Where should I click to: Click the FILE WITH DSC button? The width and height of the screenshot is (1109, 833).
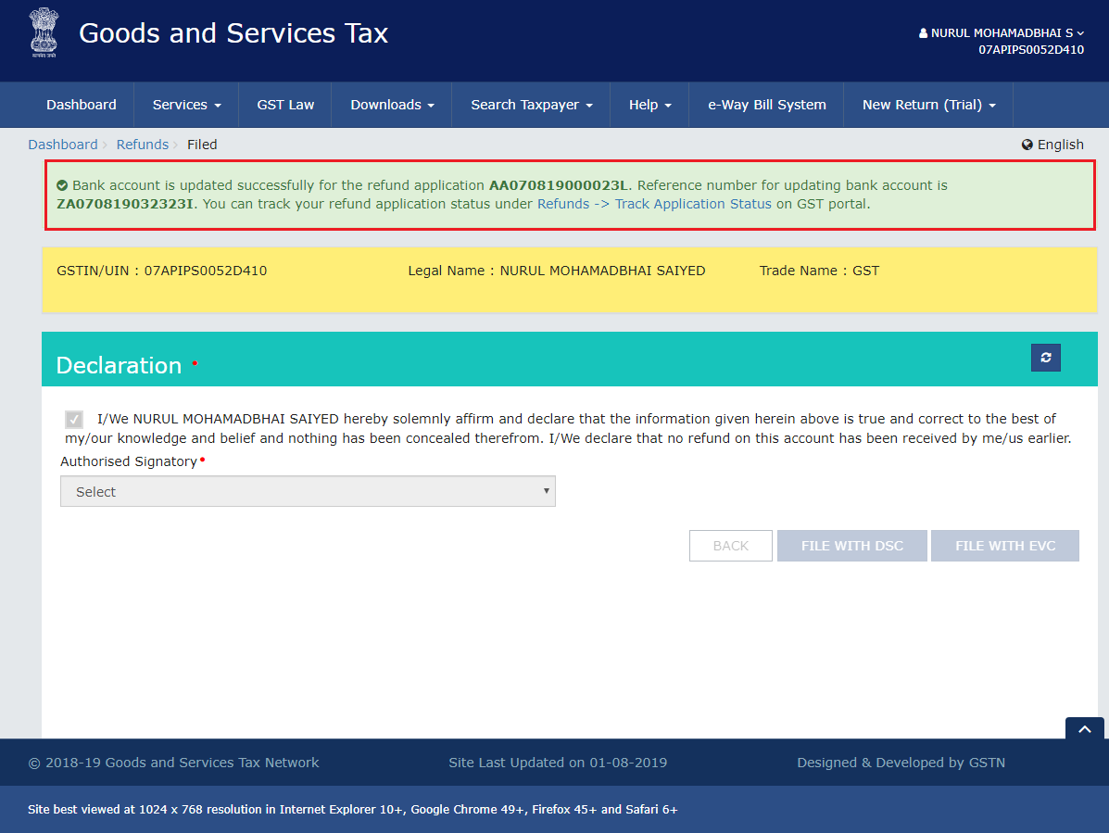click(x=852, y=546)
